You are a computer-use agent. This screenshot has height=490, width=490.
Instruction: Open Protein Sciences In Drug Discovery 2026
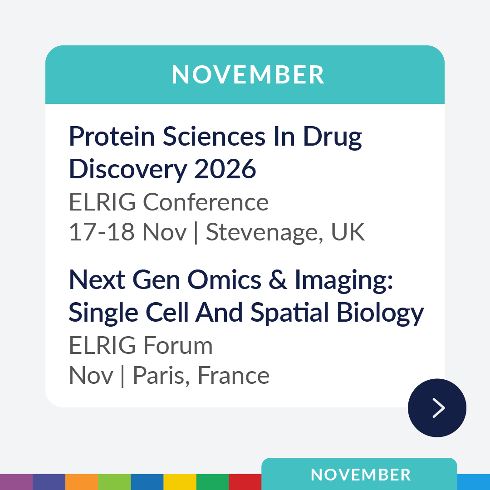(216, 137)
